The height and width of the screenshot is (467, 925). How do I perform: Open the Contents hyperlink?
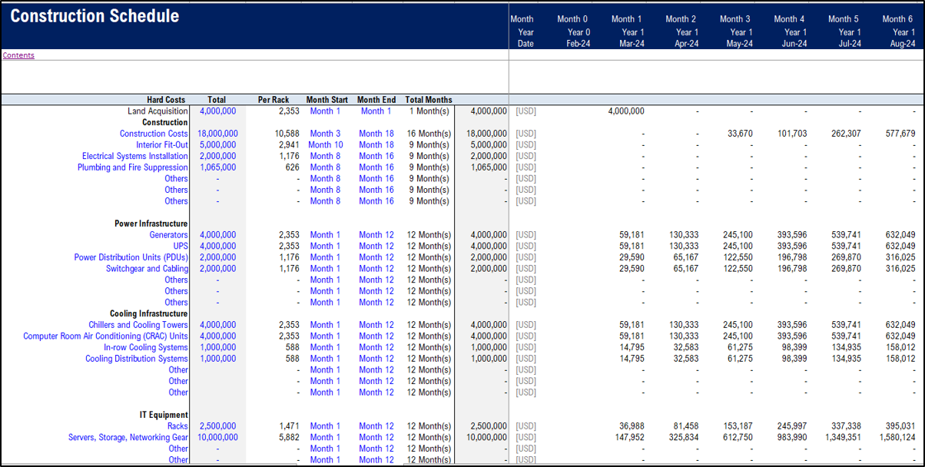coord(18,55)
